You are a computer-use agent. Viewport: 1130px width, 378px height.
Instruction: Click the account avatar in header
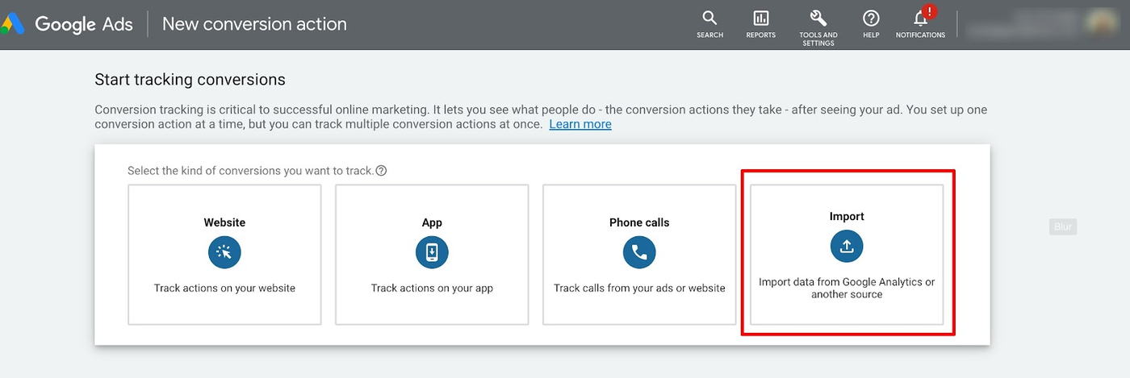pyautogui.click(x=1102, y=23)
